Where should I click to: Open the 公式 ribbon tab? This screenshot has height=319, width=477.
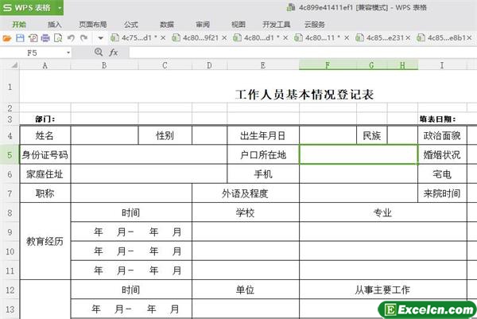(x=131, y=25)
